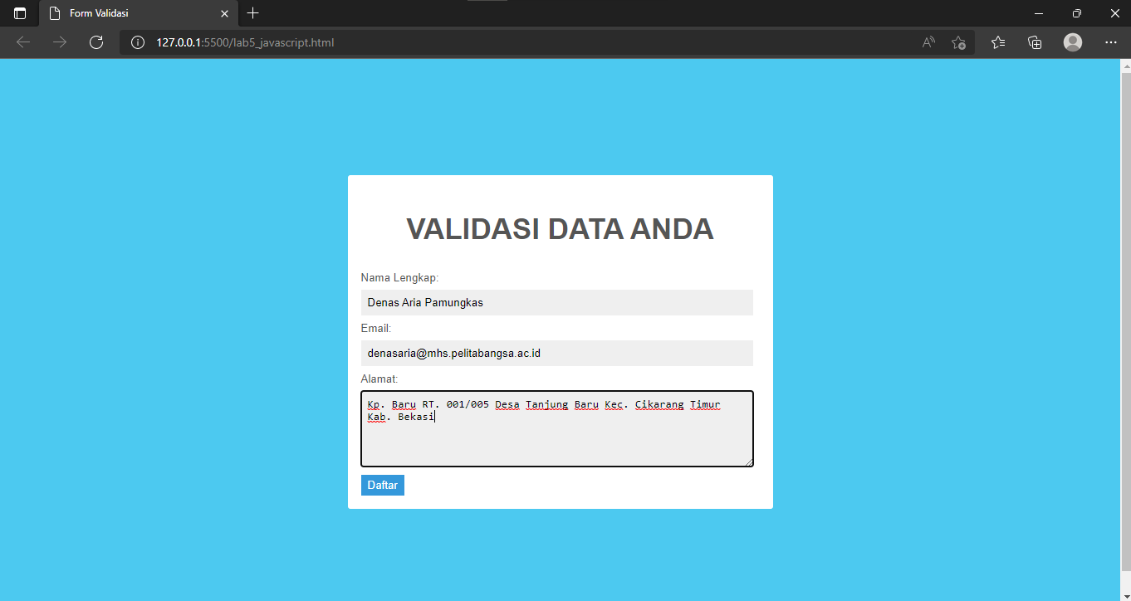Click the Daftar submit button
This screenshot has height=601, width=1131.
coord(382,485)
